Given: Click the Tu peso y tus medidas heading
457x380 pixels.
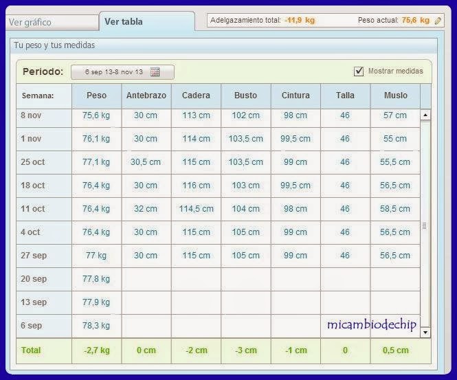Looking at the screenshot, I should (54, 45).
